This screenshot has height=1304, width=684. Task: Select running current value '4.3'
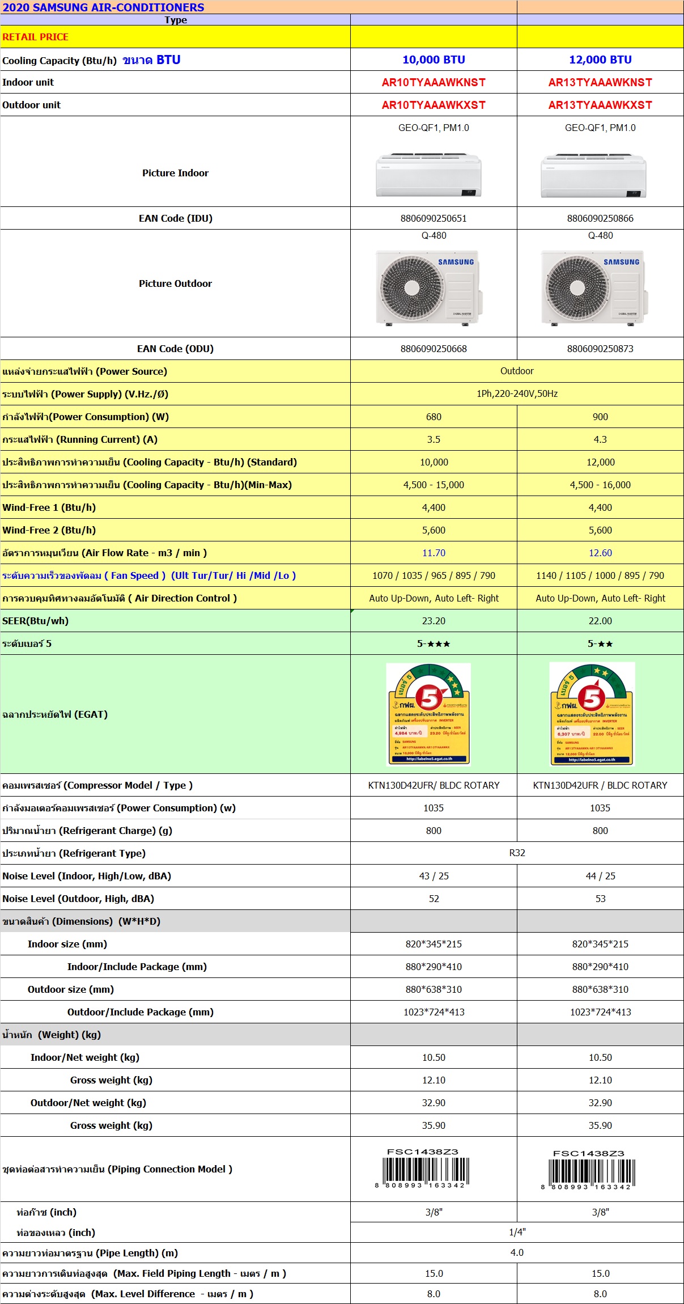(x=600, y=439)
